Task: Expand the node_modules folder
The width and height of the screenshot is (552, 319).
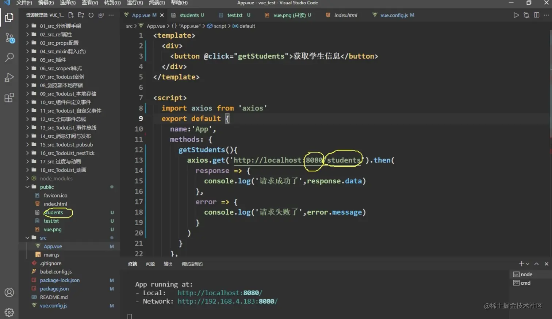Action: (x=69, y=178)
